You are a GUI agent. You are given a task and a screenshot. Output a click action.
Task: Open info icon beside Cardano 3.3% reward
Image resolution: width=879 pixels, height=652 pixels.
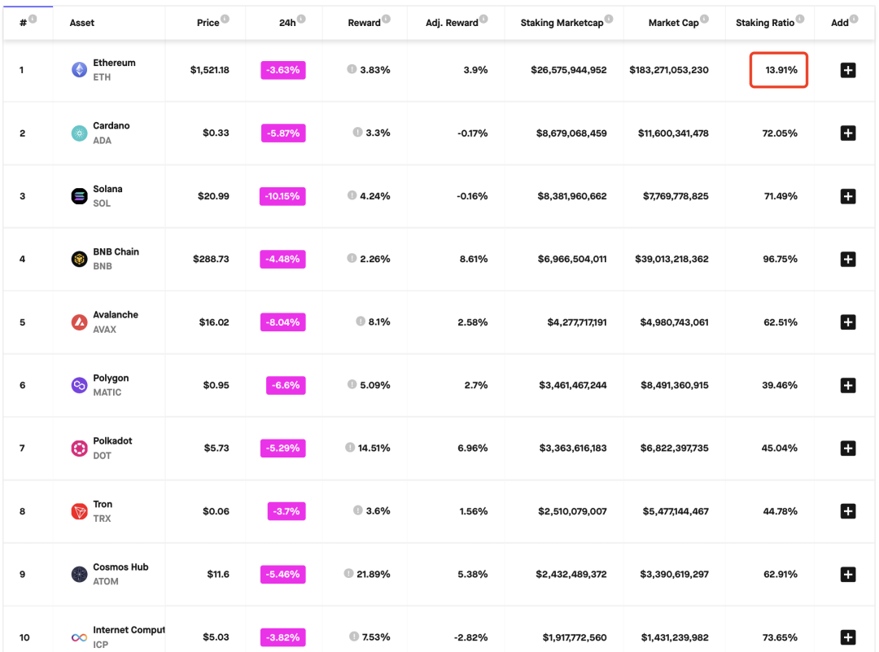click(x=357, y=133)
